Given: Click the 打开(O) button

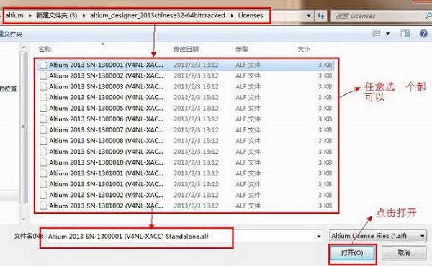Looking at the screenshot, I should [x=352, y=253].
